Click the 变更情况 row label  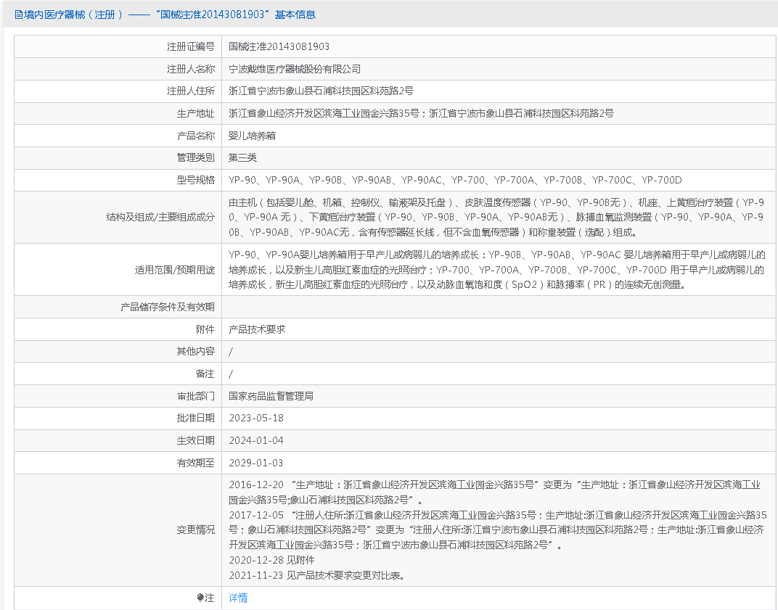pyautogui.click(x=196, y=529)
